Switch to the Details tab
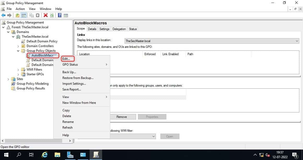The height and width of the screenshot is (160, 303). pos(92,29)
